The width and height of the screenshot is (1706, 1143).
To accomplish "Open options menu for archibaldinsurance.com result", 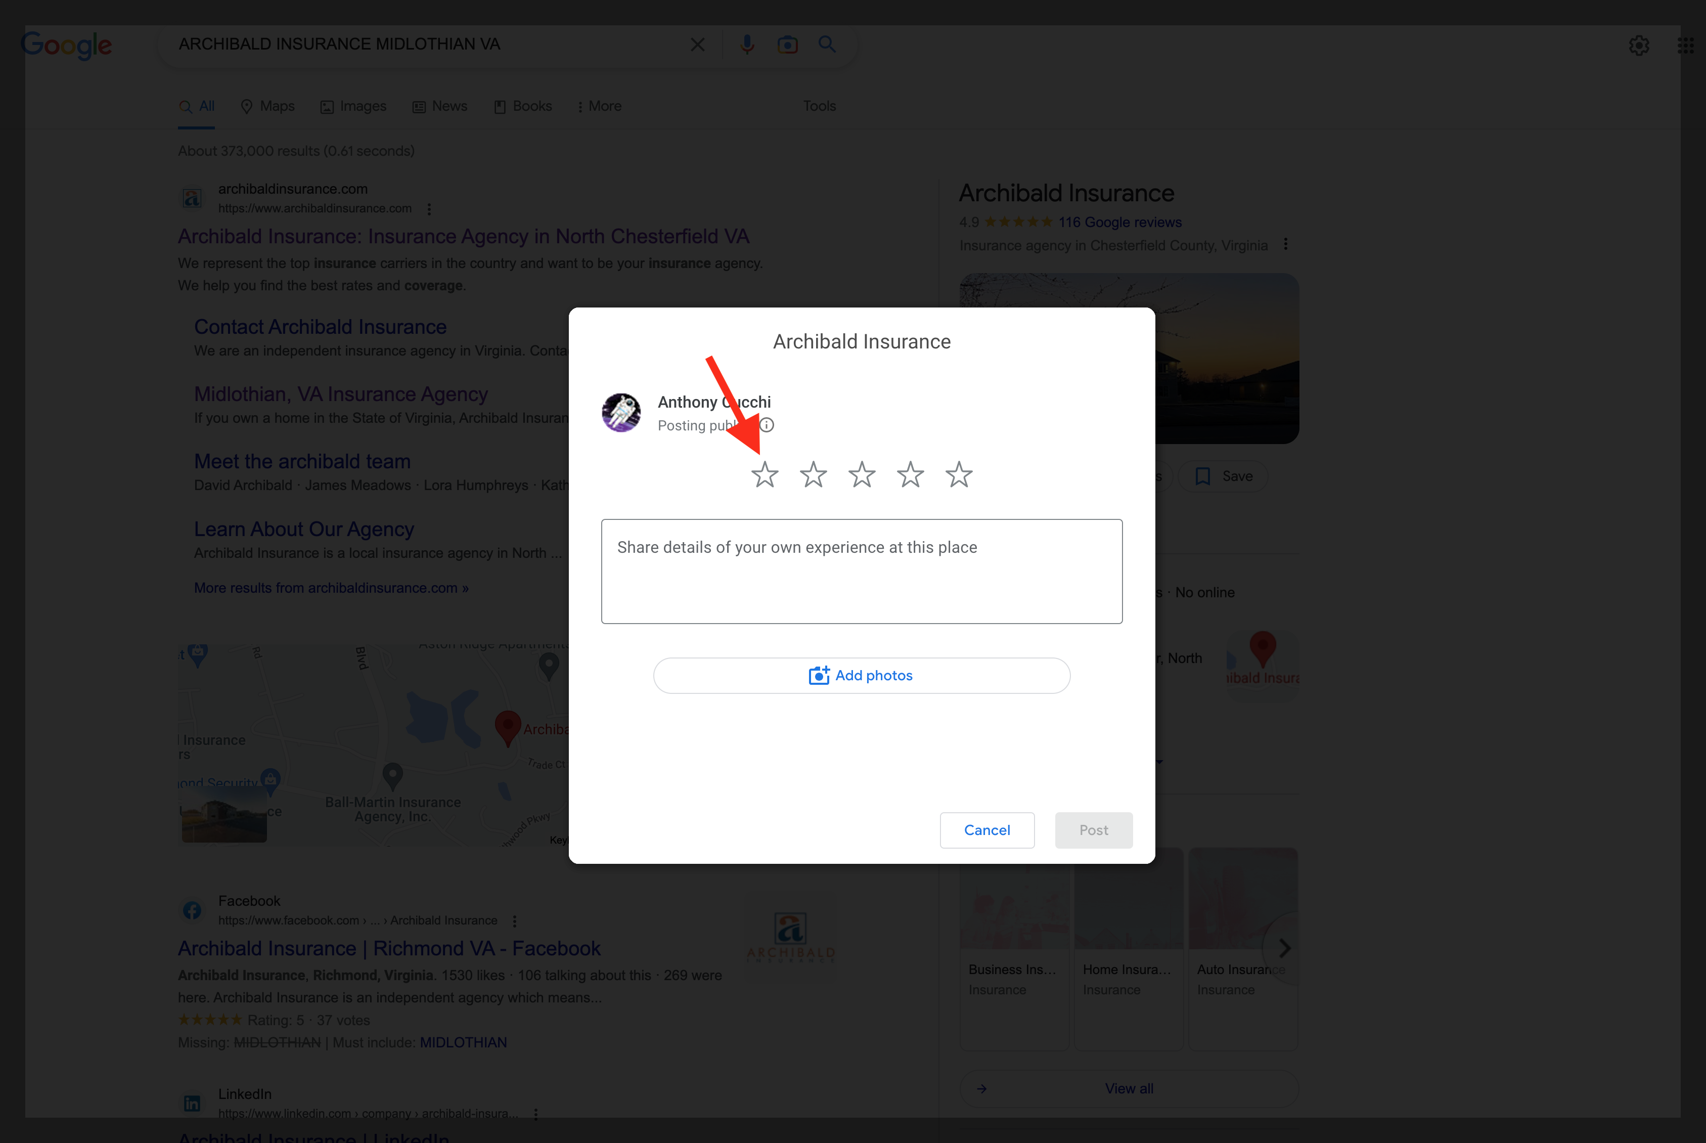I will [x=429, y=209].
